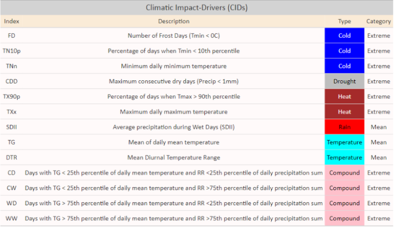The height and width of the screenshot is (227, 394).
Task: Select the Number of Frost Days description
Action: (174, 36)
